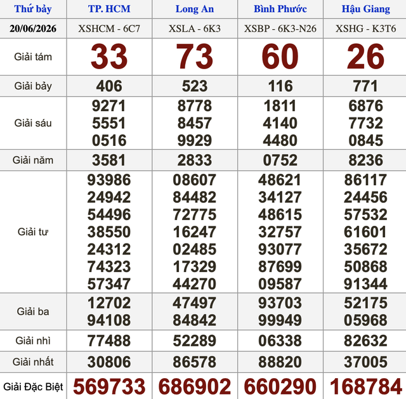Click the number 93986 in Giải tư
The height and width of the screenshot is (399, 406).
click(x=109, y=180)
